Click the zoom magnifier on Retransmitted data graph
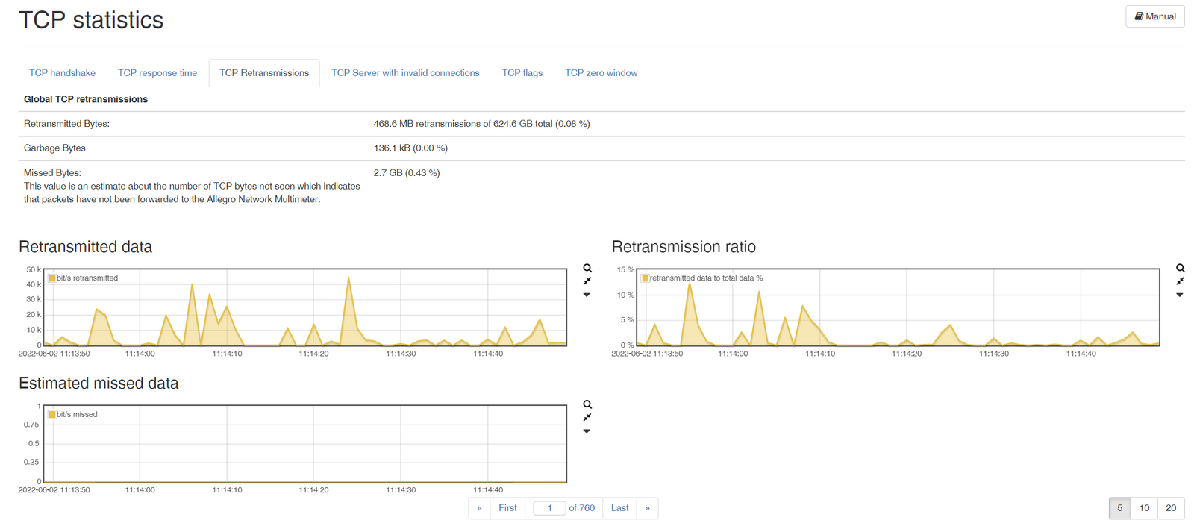This screenshot has height=529, width=1194. coord(587,268)
